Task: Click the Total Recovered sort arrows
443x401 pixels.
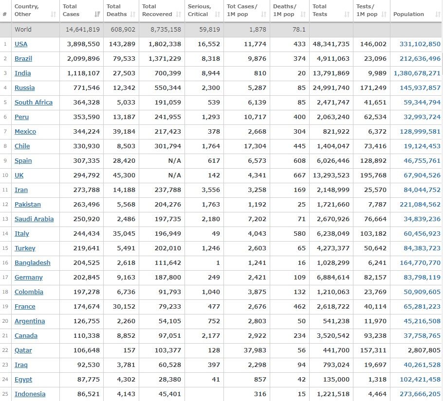Action: 179,15
